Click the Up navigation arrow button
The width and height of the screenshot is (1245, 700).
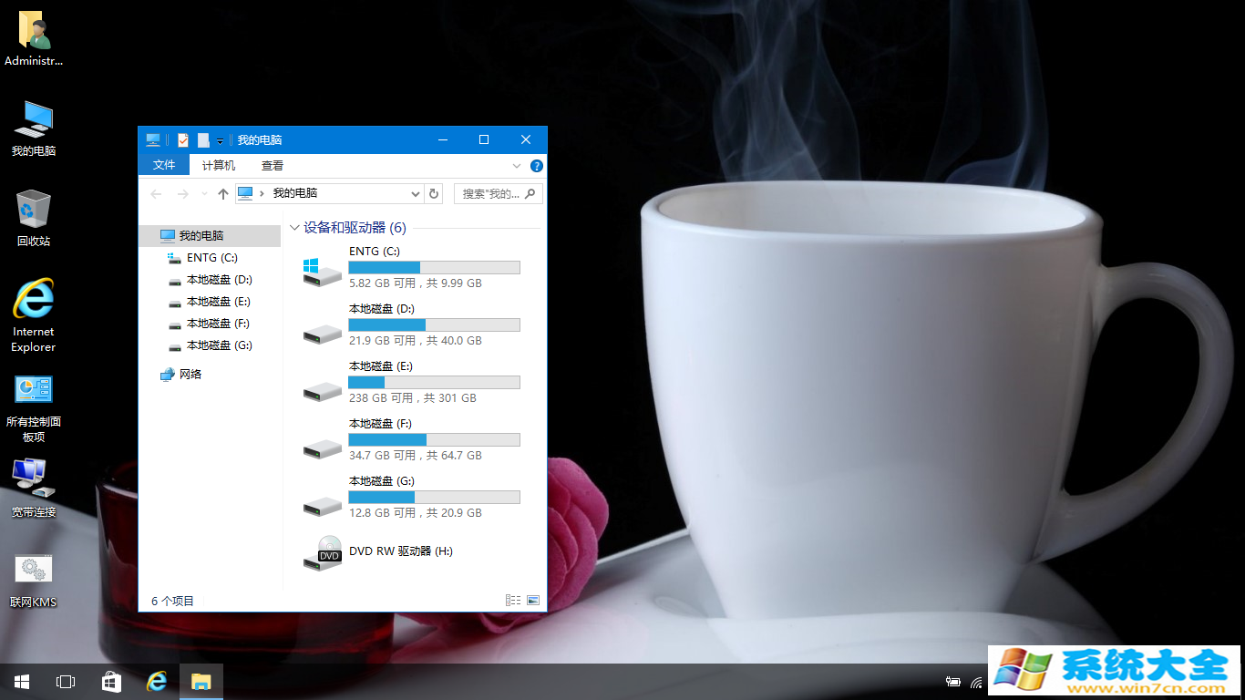click(x=222, y=193)
